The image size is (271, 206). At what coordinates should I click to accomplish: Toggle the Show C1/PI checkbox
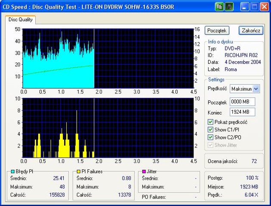[x=210, y=130]
